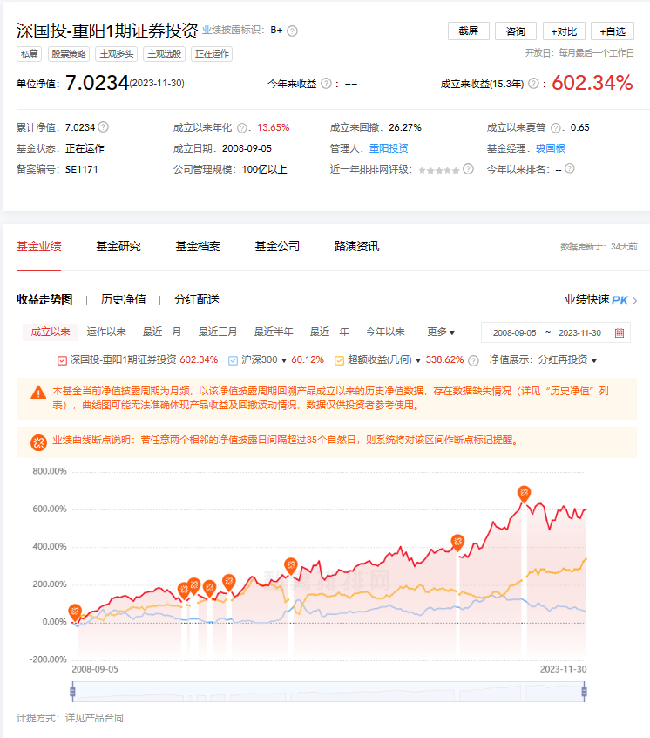Click the highest breakpoint marker near 600% peak

524,494
